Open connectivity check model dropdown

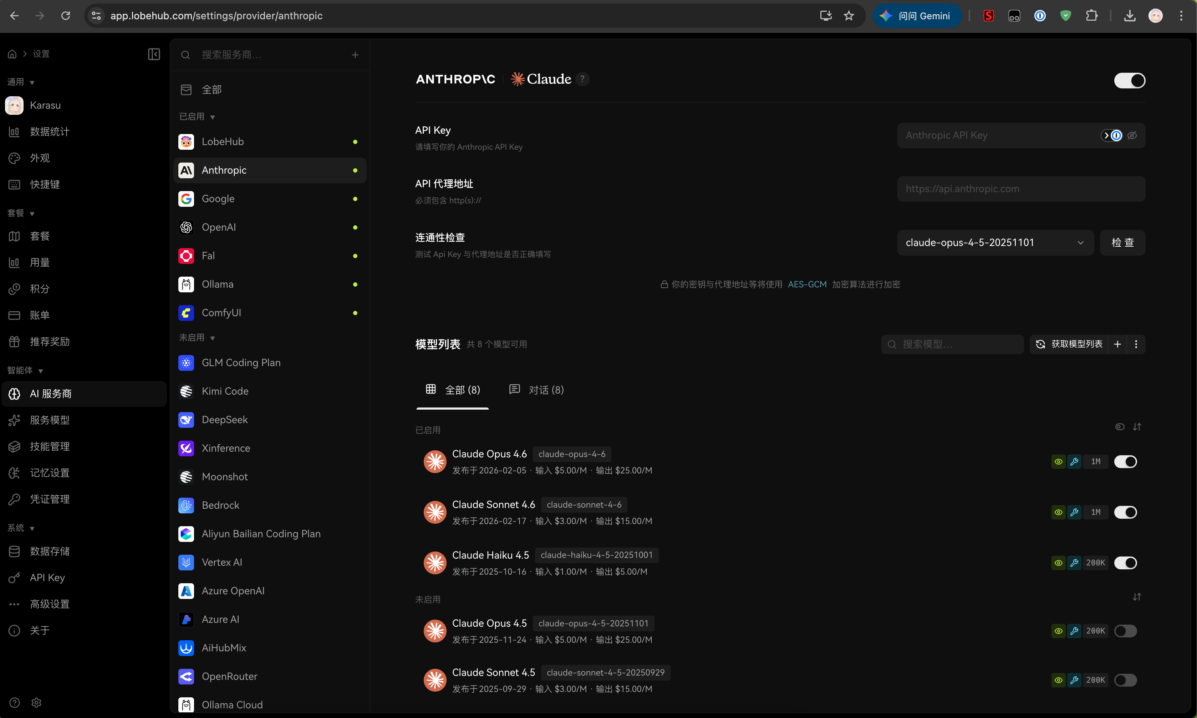pos(995,243)
